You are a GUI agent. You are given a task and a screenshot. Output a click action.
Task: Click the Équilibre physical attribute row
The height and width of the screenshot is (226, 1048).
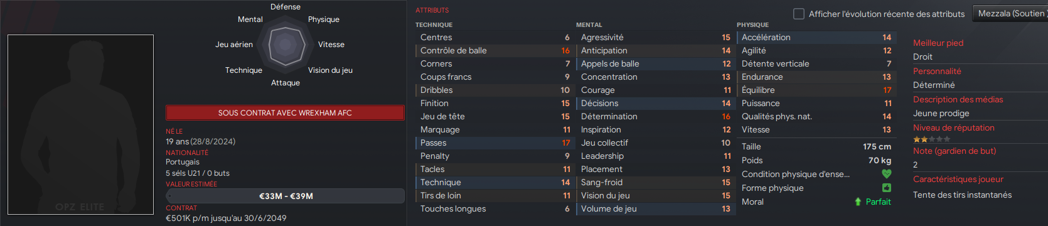[x=816, y=90]
